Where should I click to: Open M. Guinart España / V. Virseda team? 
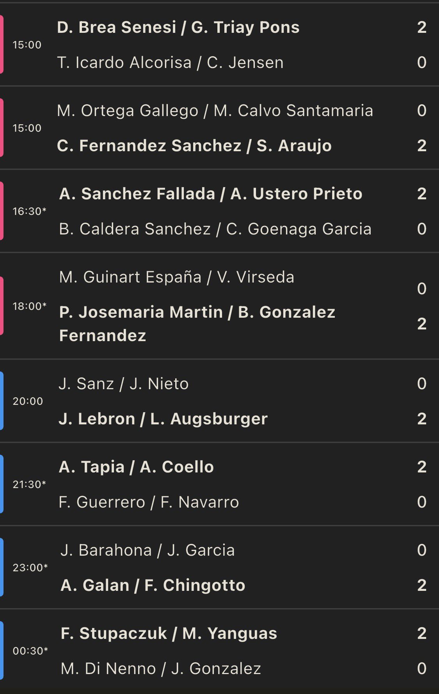tap(176, 277)
